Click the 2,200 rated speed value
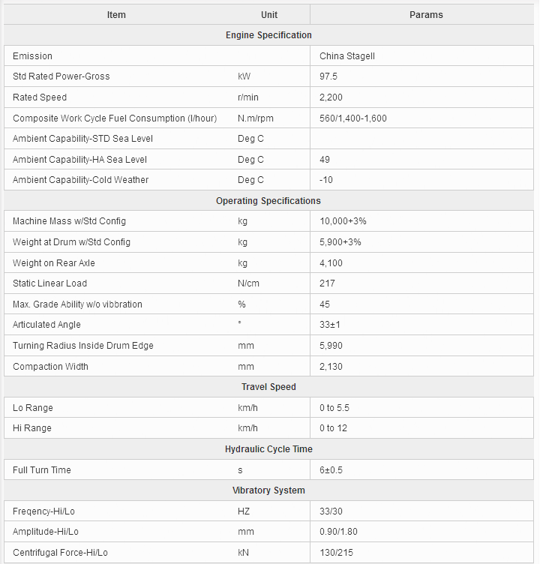540x564 pixels. [x=331, y=97]
